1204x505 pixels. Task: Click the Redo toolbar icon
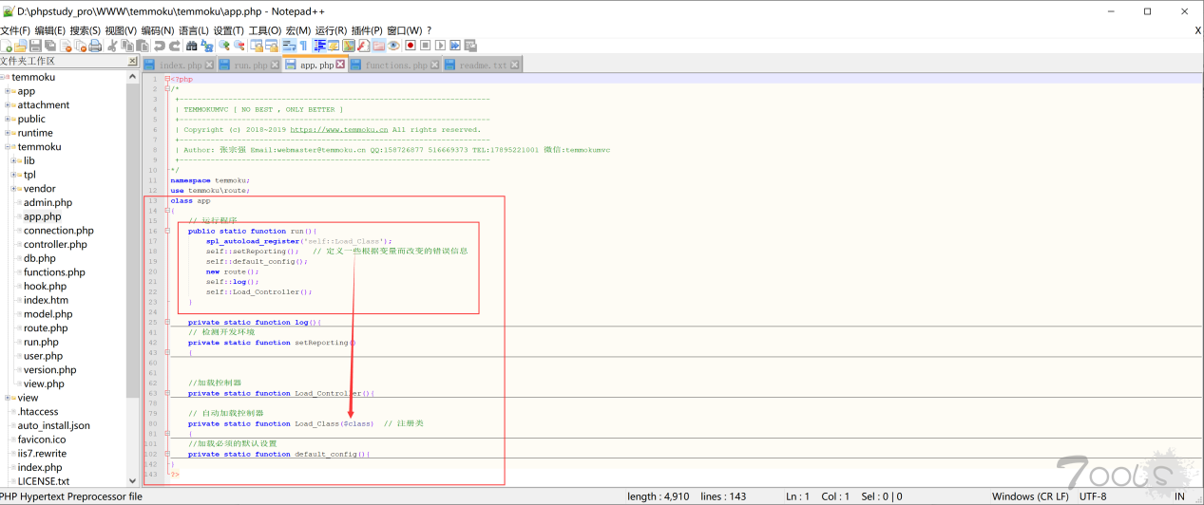pyautogui.click(x=175, y=46)
